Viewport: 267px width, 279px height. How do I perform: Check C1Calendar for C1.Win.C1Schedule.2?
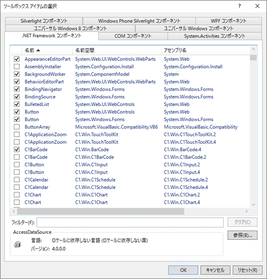(17, 179)
